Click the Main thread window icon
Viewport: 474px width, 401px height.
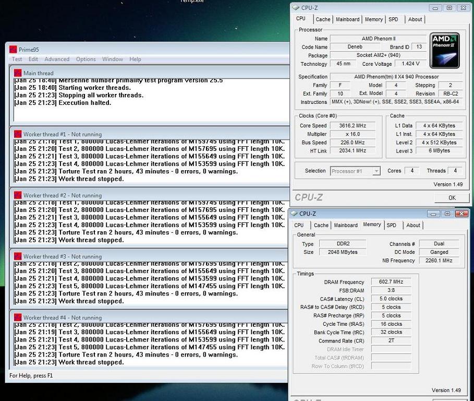(18, 73)
